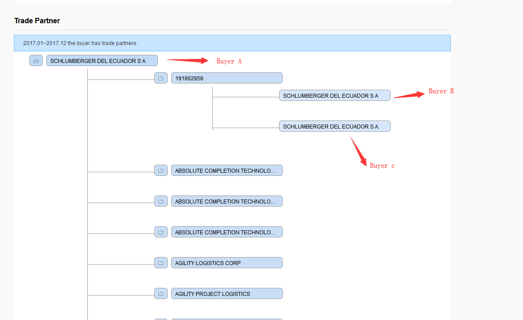Click the 2017.01~2017.12 trade partners banner
Viewport: 523px width, 320px height.
coord(232,43)
